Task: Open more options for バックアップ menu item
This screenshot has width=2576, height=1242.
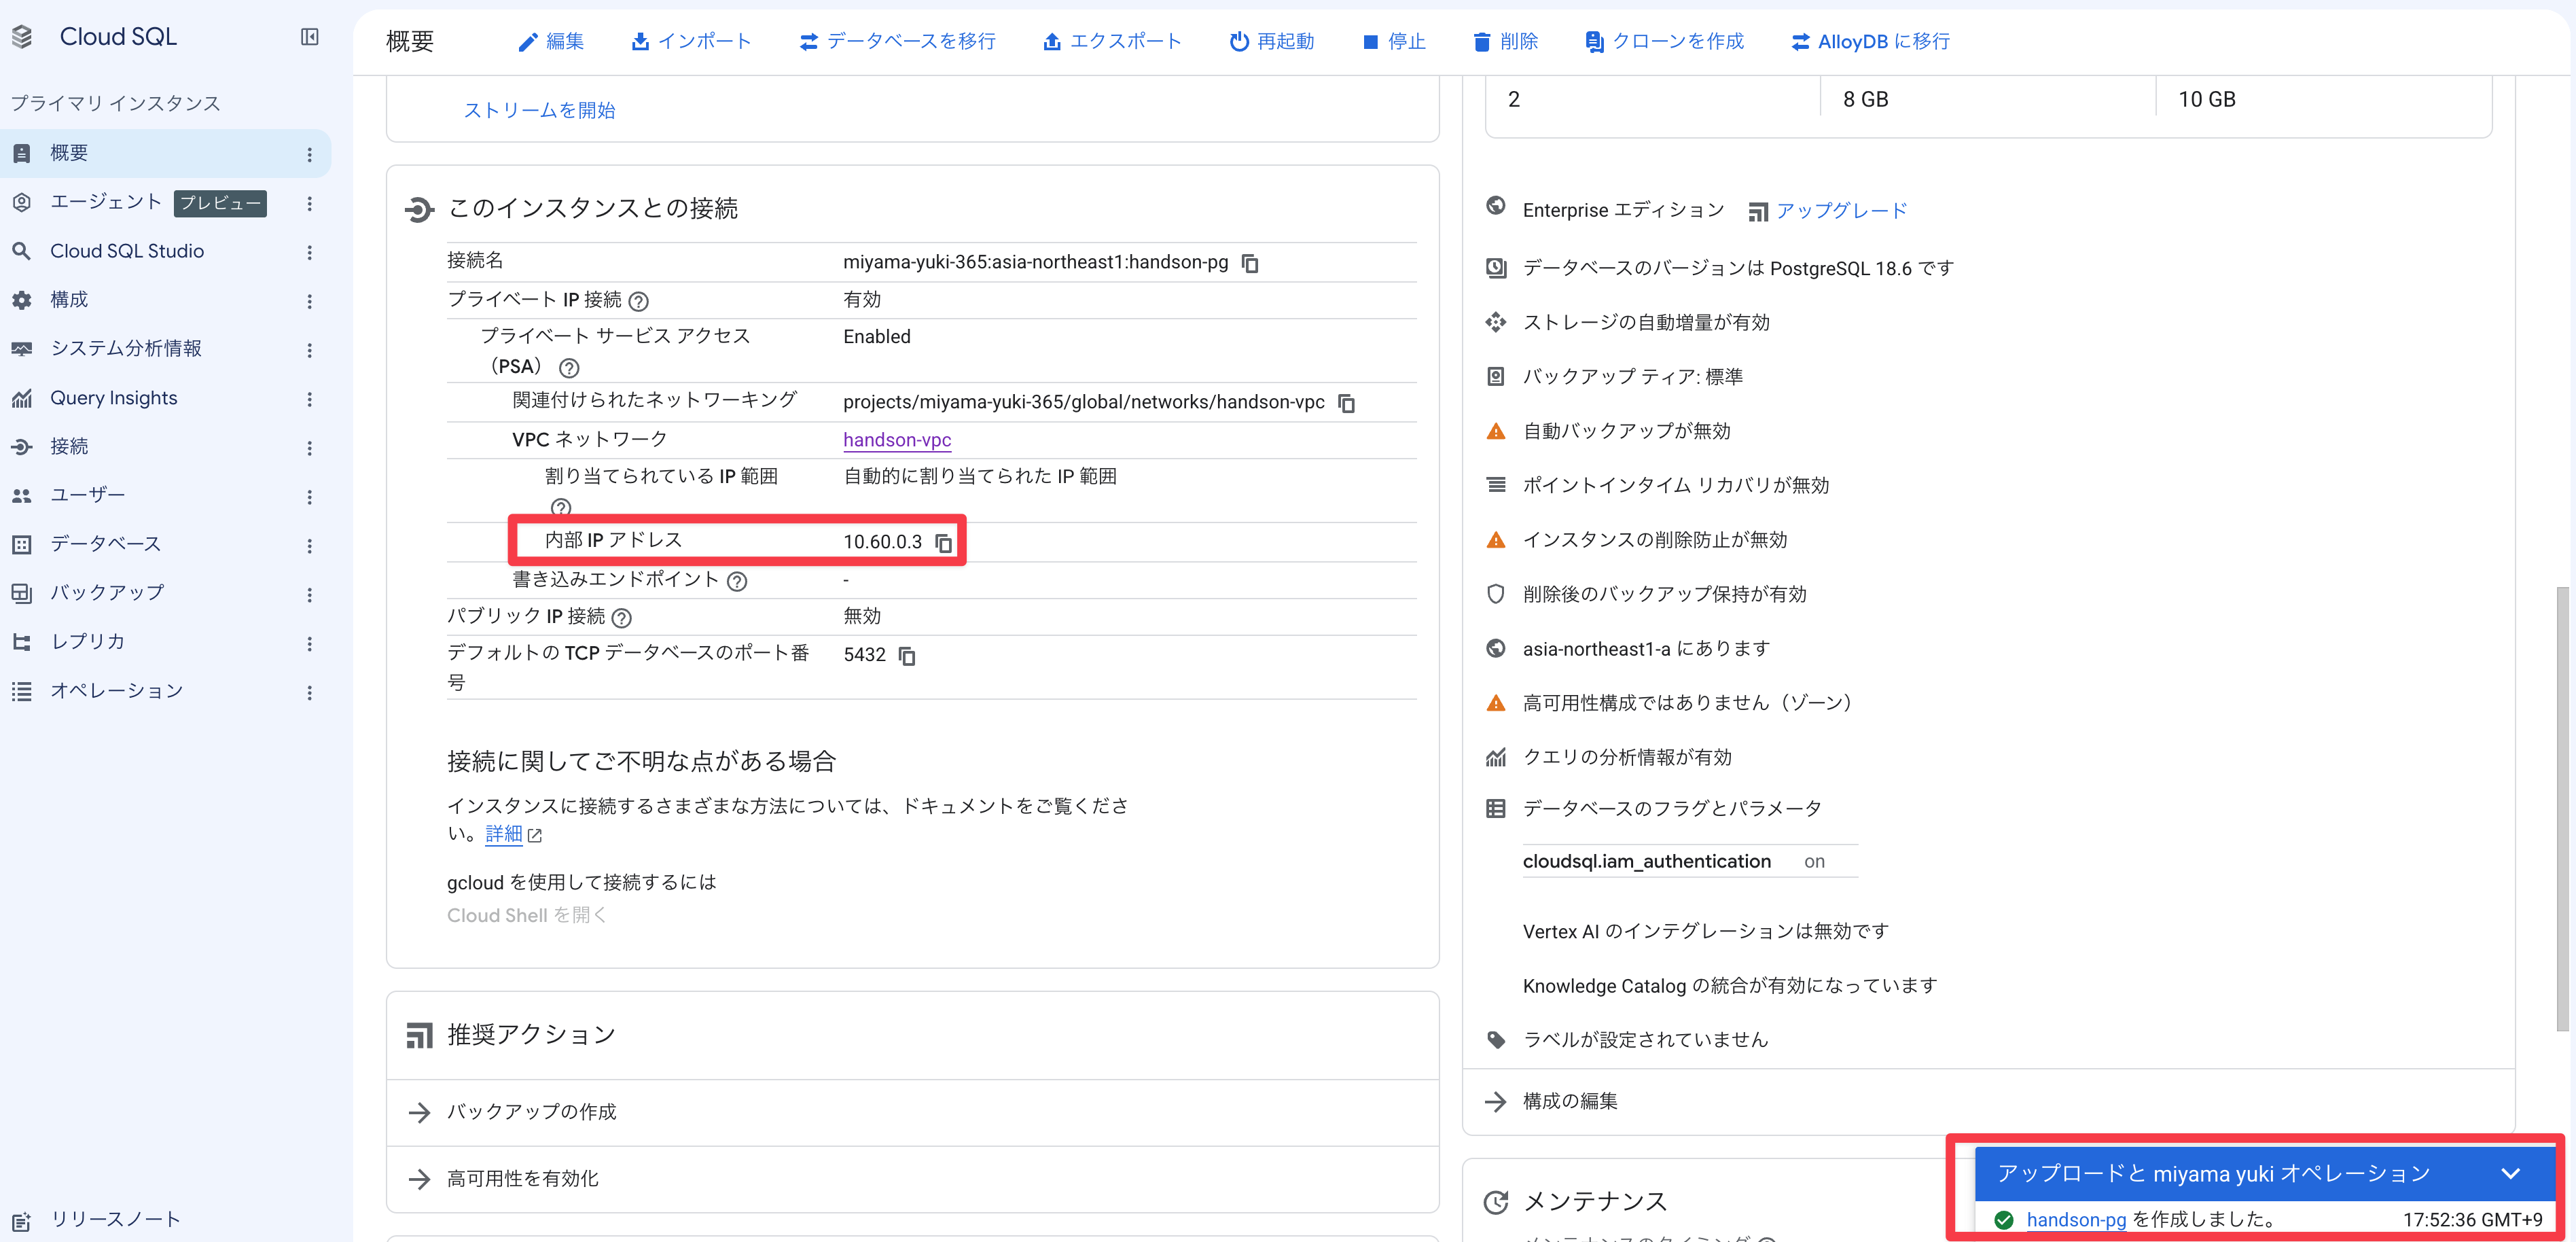Action: 309,594
